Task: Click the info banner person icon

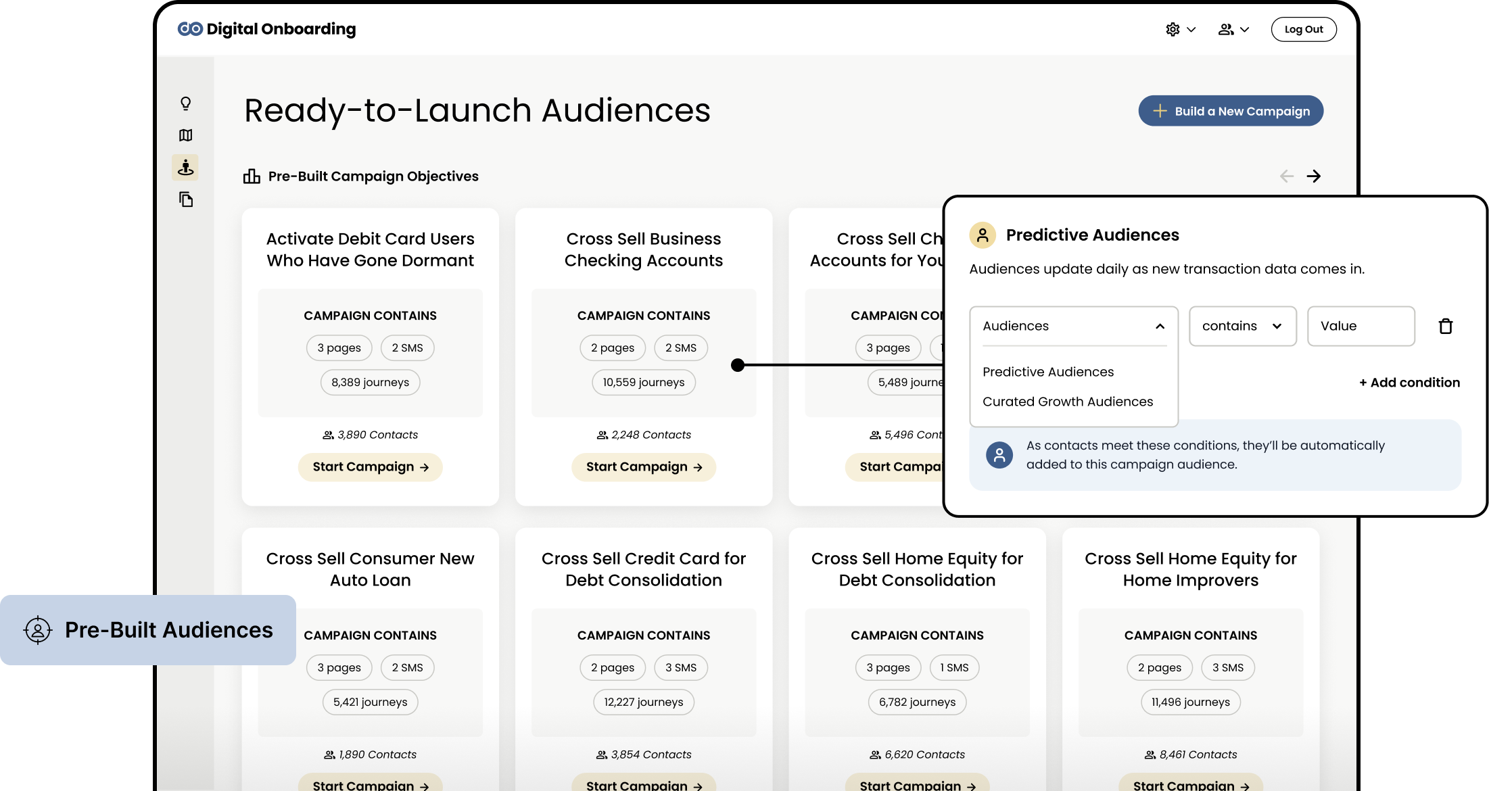Action: (999, 455)
